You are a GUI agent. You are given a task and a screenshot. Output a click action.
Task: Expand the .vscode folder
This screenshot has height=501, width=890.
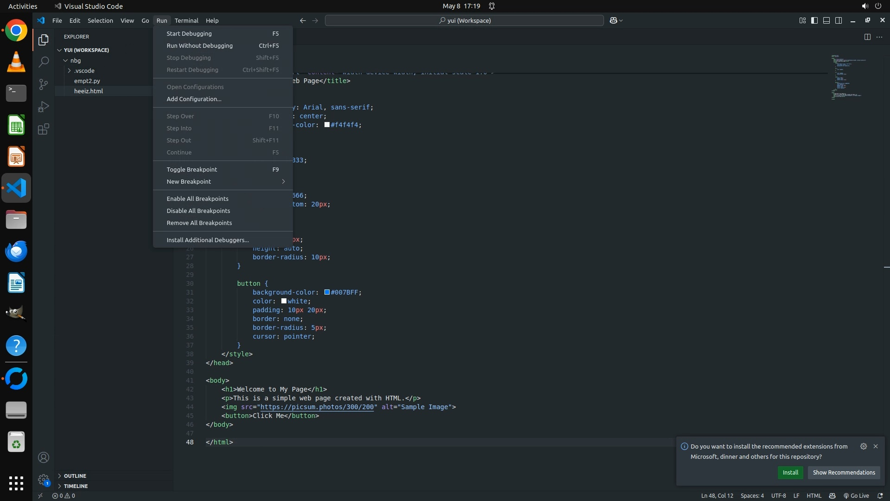(x=84, y=71)
